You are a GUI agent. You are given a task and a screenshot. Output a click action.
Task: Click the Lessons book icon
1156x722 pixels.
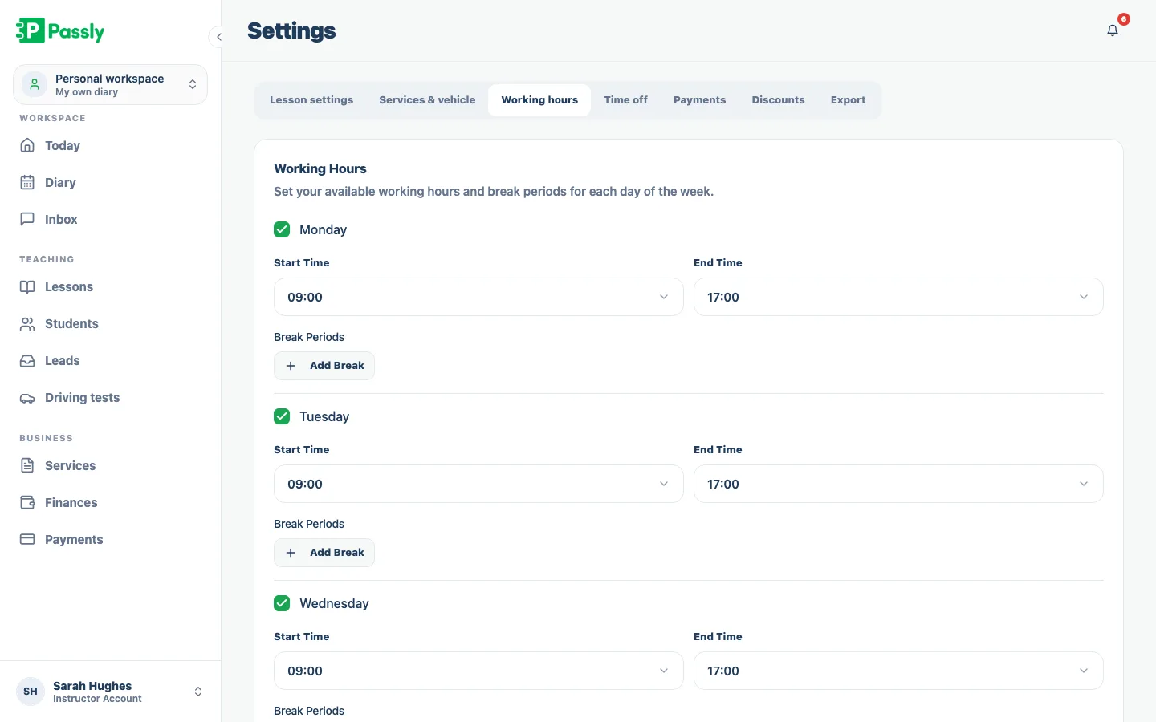tap(27, 286)
